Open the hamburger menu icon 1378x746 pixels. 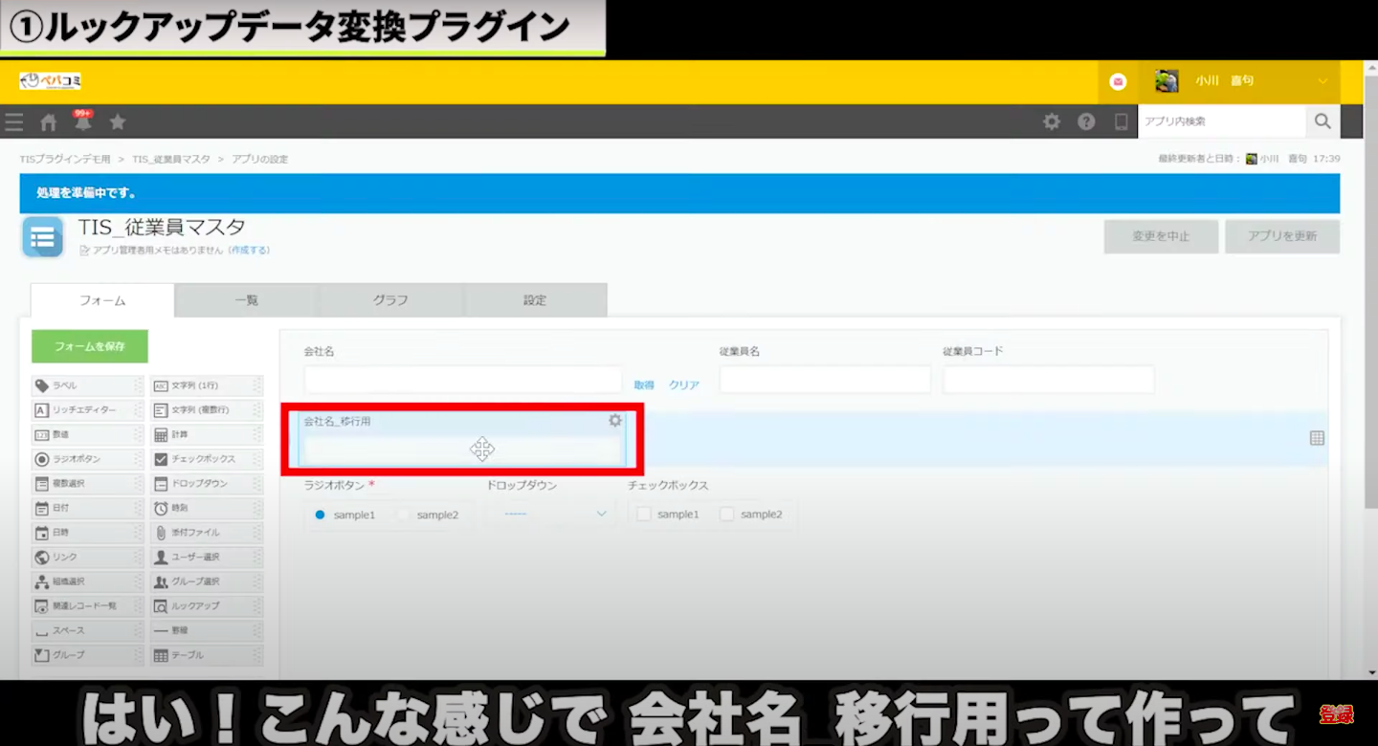(x=13, y=122)
